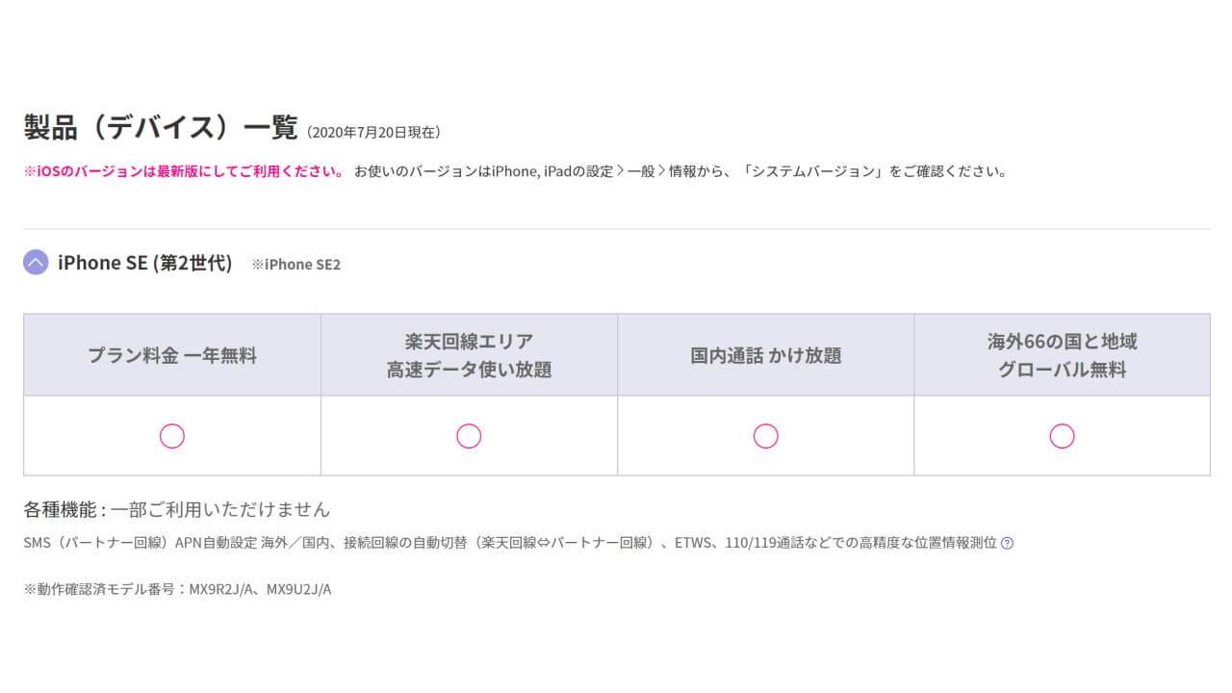Screen dimensions: 1232x693
Task: Click the circle mark under プラン料金 一年無料
Action: coord(171,436)
